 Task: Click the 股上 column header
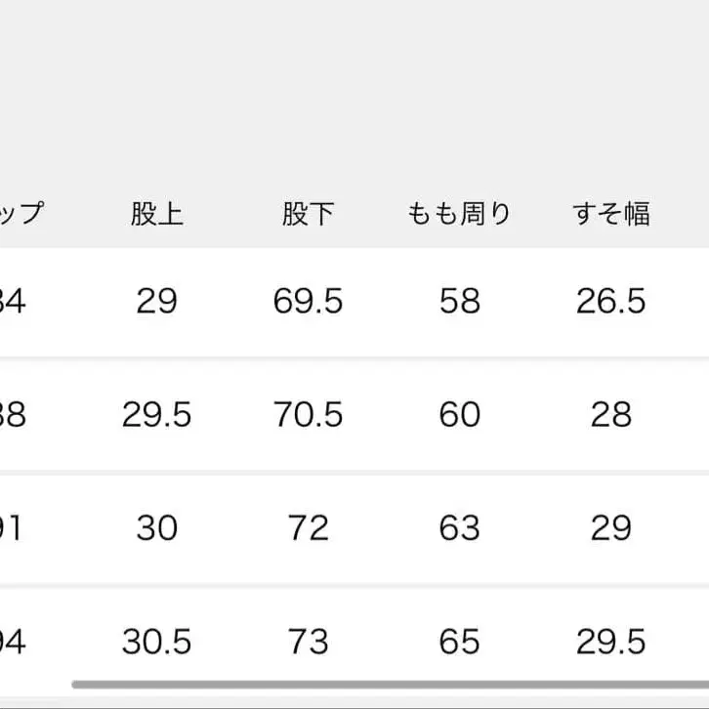(x=156, y=214)
